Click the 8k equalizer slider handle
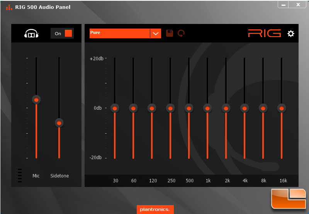309x214 pixels. point(263,108)
